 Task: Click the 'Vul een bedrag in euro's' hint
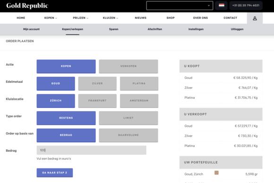[54, 159]
